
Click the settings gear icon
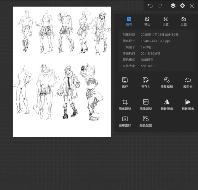click(x=183, y=6)
